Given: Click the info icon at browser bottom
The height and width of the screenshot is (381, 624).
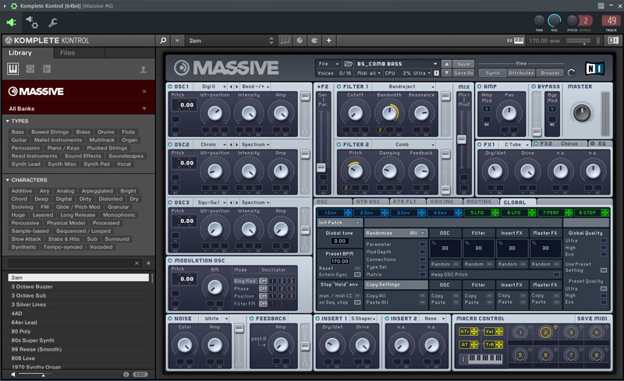Looking at the screenshot, I should pyautogui.click(x=126, y=374).
